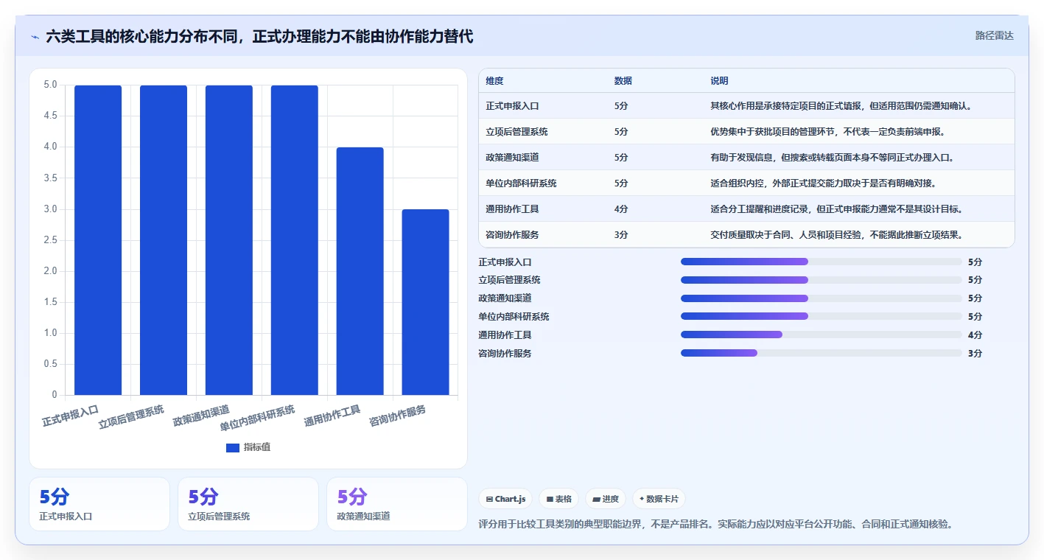Select the 单位内部科研系统 bar in the chart

coord(295,240)
